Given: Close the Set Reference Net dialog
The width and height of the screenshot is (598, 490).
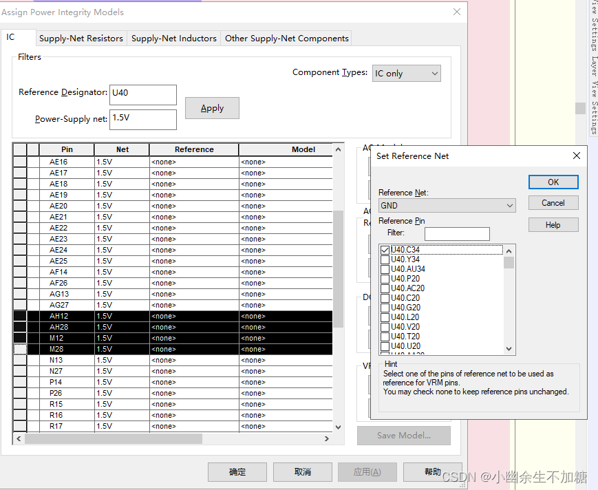Looking at the screenshot, I should [577, 156].
